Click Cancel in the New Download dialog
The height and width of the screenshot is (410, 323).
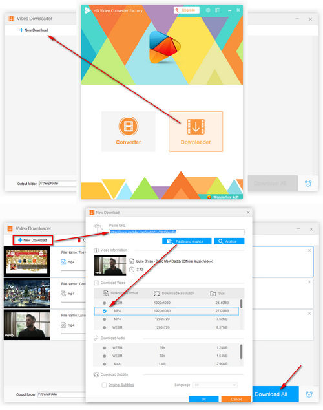click(236, 399)
